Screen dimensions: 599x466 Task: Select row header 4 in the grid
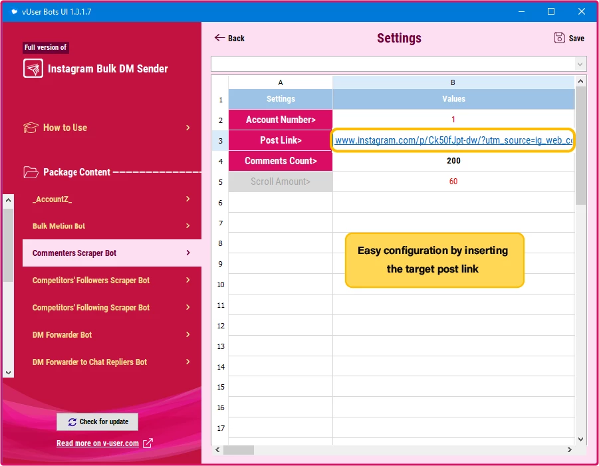pos(221,161)
